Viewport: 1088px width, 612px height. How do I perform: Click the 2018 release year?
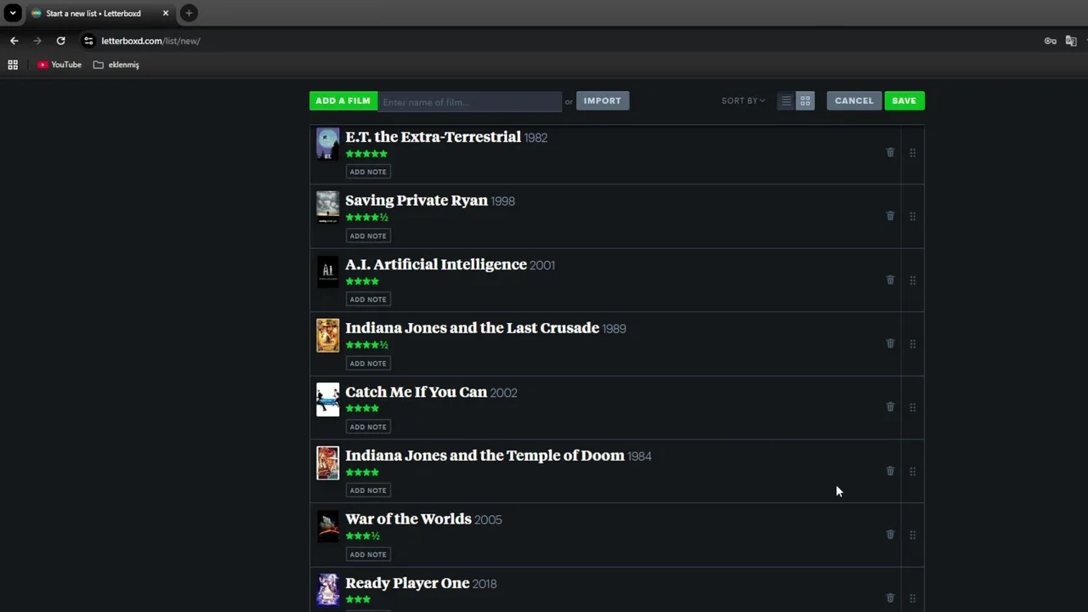484,584
